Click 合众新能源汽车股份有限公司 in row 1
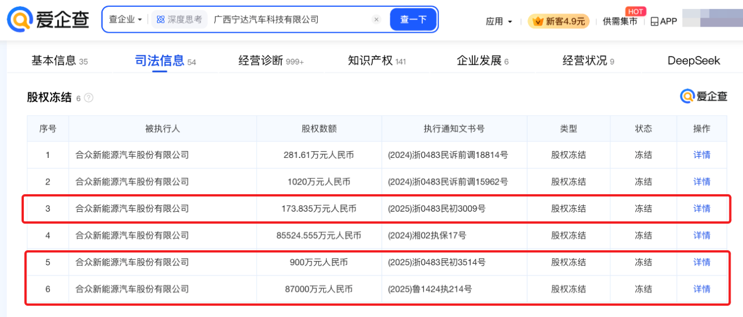743x317 pixels. click(x=132, y=155)
